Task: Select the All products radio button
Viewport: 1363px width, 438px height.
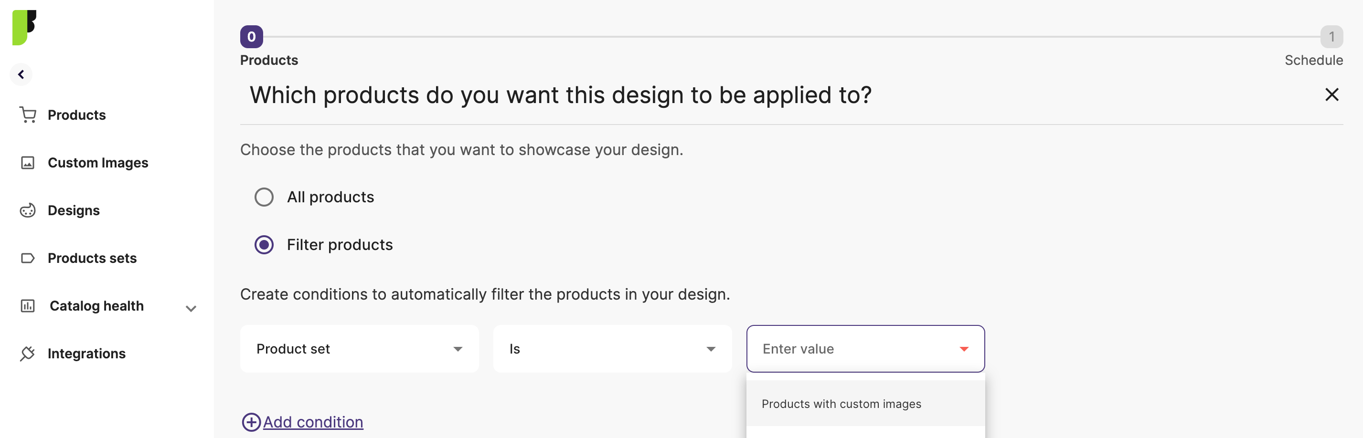Action: pyautogui.click(x=264, y=197)
